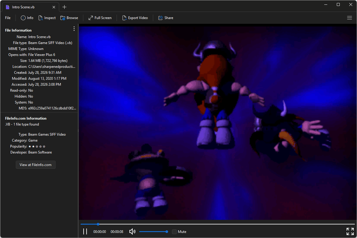The height and width of the screenshot is (238, 357).
Task: Click the Share toolbar button
Action: (x=166, y=18)
